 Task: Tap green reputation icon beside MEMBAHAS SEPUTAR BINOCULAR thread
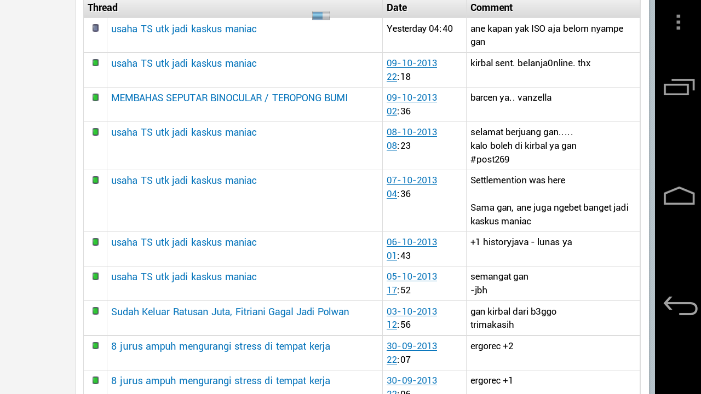95,97
